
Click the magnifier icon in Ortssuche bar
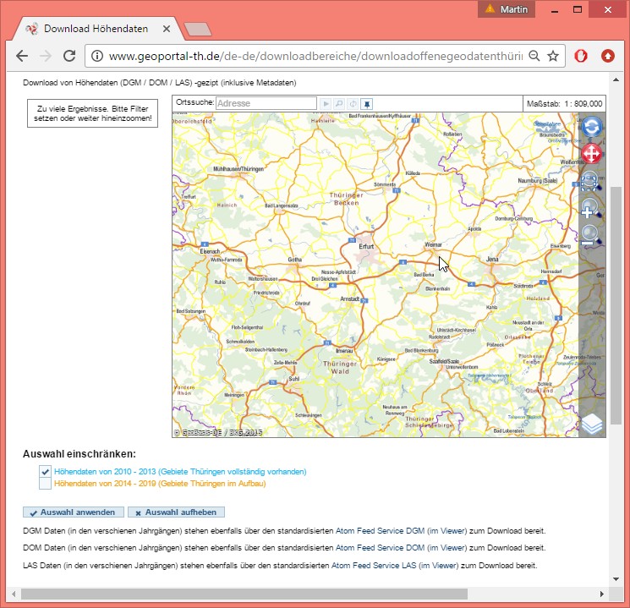coord(339,104)
